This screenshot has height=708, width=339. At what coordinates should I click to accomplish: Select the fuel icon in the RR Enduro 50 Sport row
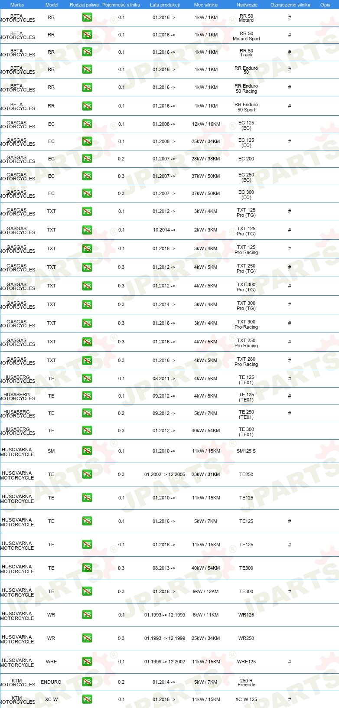pyautogui.click(x=87, y=106)
